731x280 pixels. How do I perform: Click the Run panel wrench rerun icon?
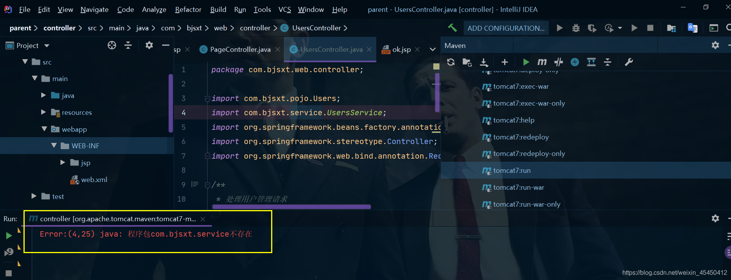9,252
